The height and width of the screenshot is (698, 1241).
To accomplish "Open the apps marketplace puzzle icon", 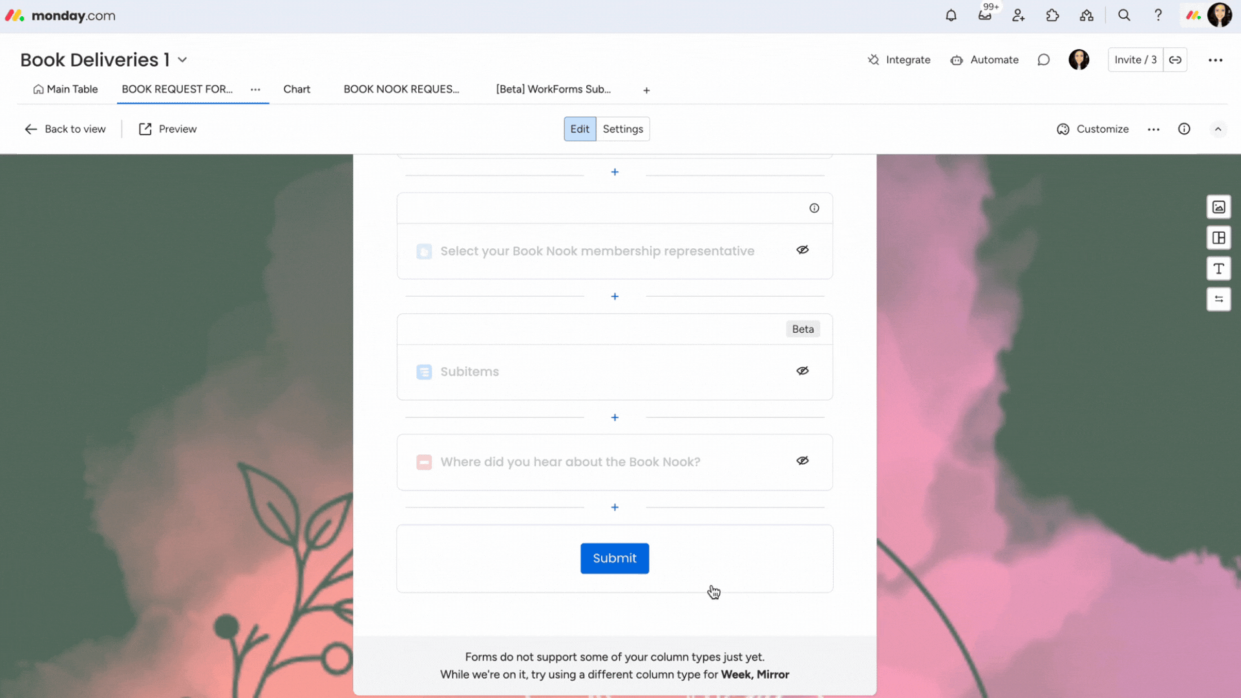I will (1052, 15).
